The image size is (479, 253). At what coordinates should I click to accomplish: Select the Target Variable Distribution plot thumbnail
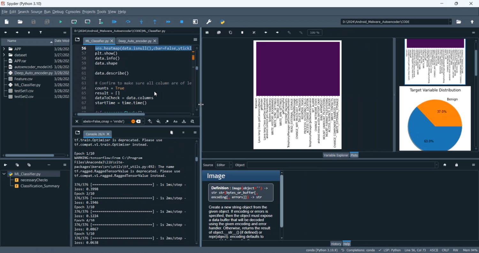click(435, 119)
